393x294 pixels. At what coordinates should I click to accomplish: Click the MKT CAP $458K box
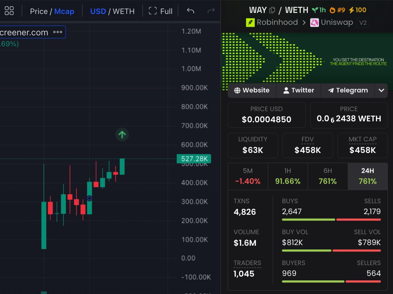(362, 145)
